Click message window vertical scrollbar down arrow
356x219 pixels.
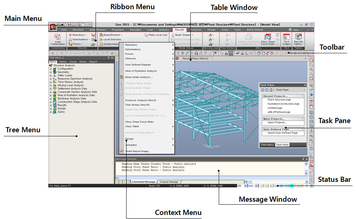coord(306,173)
